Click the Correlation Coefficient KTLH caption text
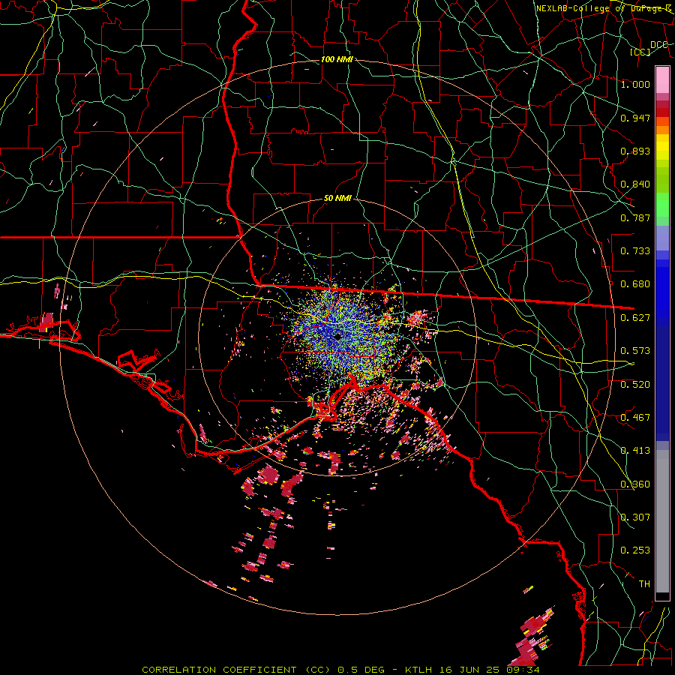 click(340, 670)
